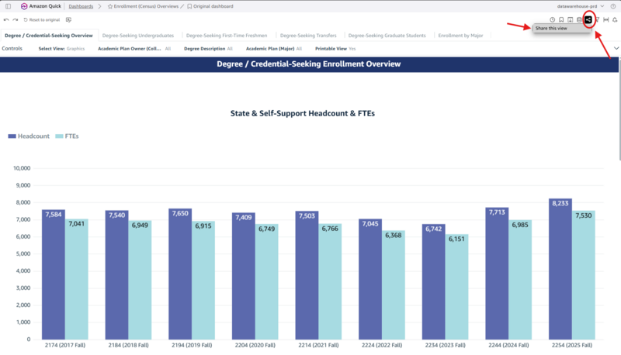This screenshot has width=621, height=355.
Task: Select the 2020 Fall Headcount bar 7,409
Action: pos(244,276)
